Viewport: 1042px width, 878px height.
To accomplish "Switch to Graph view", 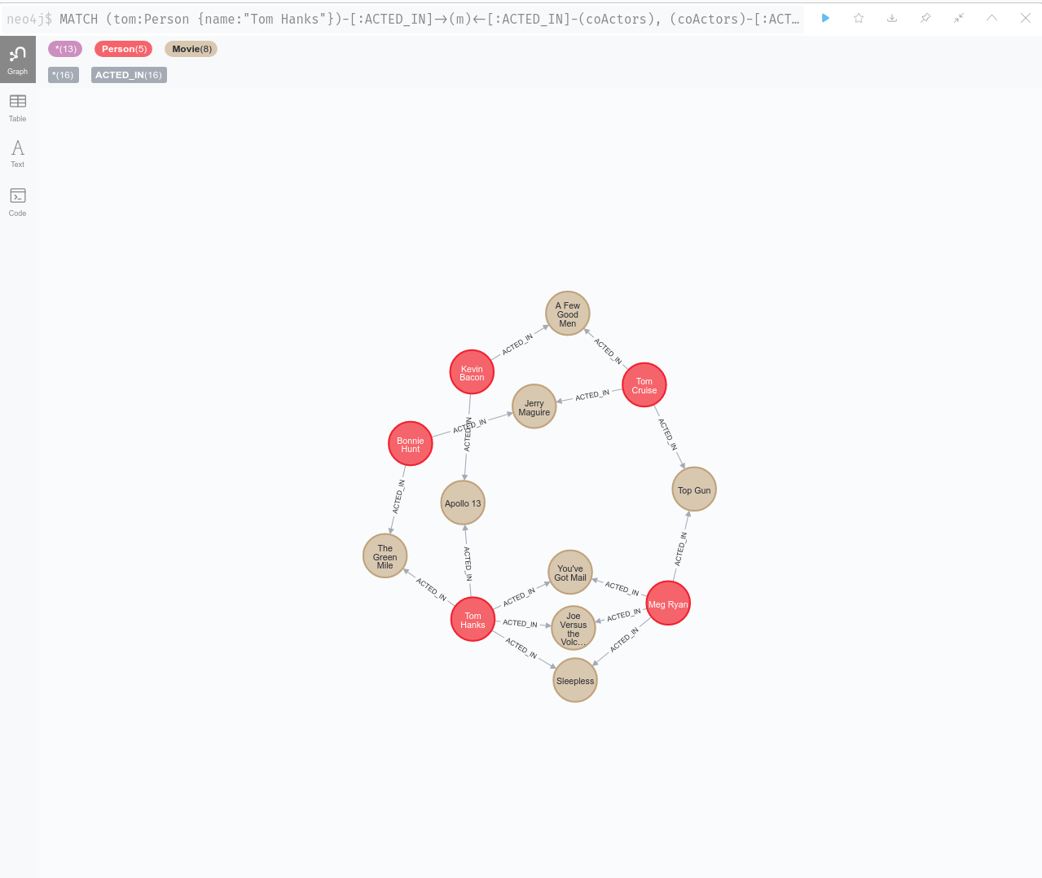I will [18, 59].
